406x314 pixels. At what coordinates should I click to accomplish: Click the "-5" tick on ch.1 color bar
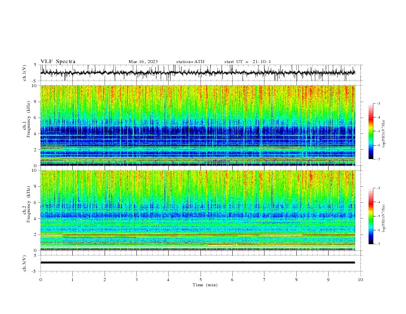point(378,131)
